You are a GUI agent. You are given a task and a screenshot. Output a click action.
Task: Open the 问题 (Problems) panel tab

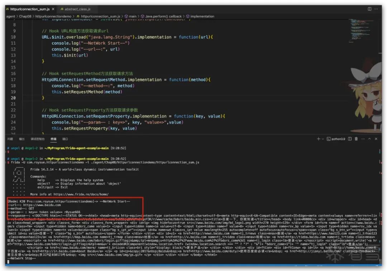click(x=10, y=139)
